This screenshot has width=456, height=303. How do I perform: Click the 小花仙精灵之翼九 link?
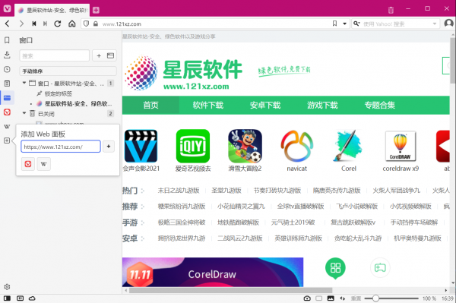pyautogui.click(x=241, y=207)
